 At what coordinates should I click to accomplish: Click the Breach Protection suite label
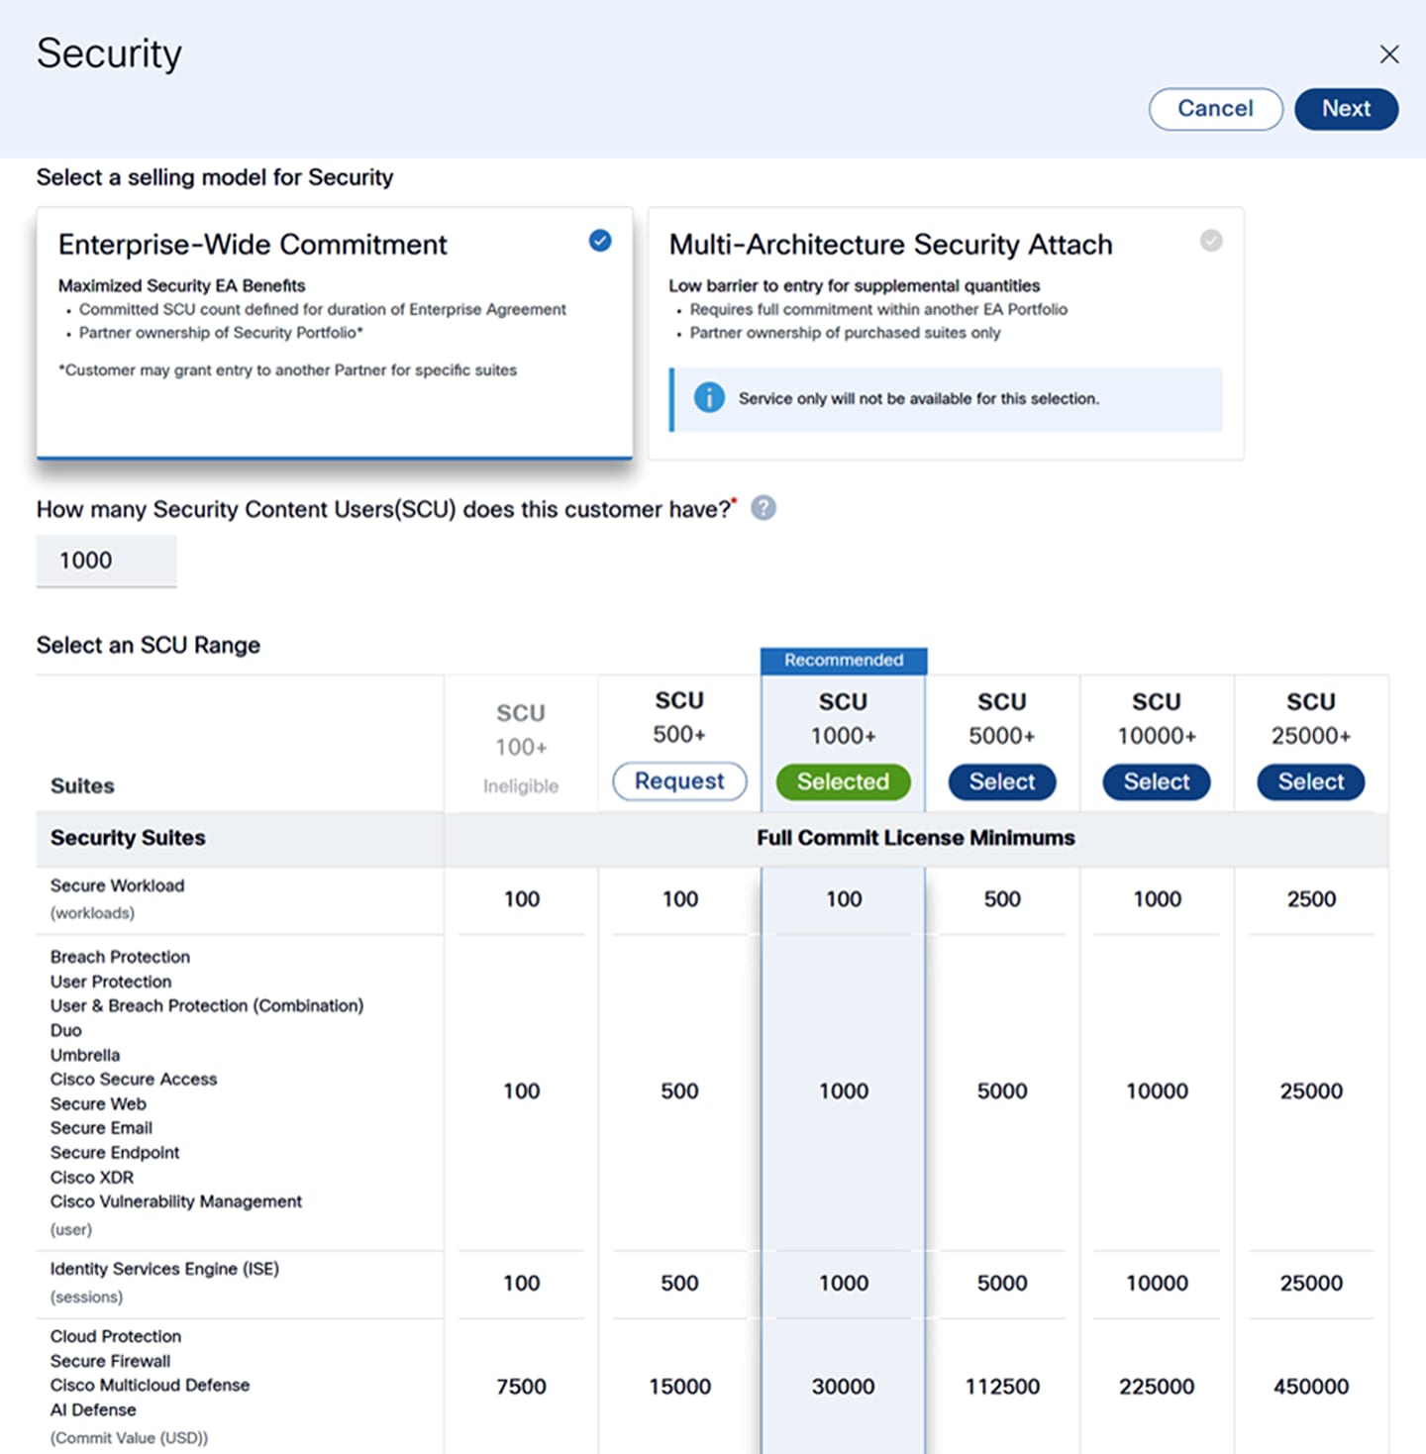coord(120,957)
